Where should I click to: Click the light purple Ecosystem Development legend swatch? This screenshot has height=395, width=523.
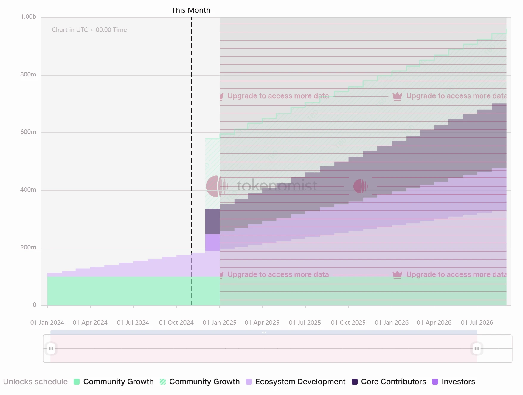(249, 382)
